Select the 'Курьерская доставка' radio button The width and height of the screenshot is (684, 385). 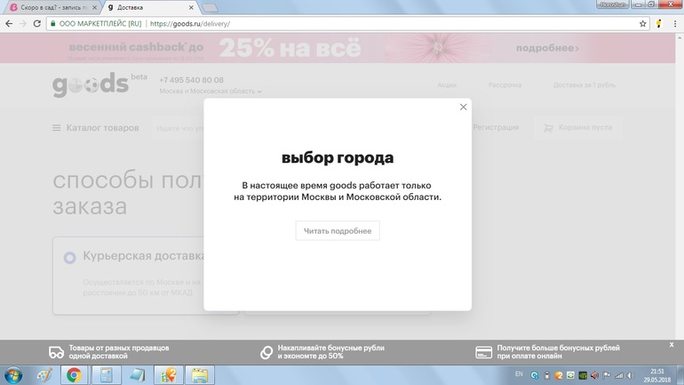coord(69,258)
